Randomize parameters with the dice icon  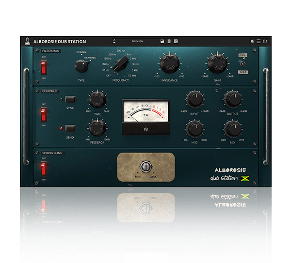click(176, 41)
